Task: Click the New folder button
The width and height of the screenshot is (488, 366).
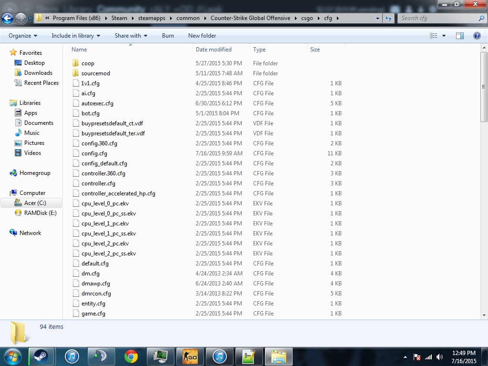Action: tap(202, 36)
